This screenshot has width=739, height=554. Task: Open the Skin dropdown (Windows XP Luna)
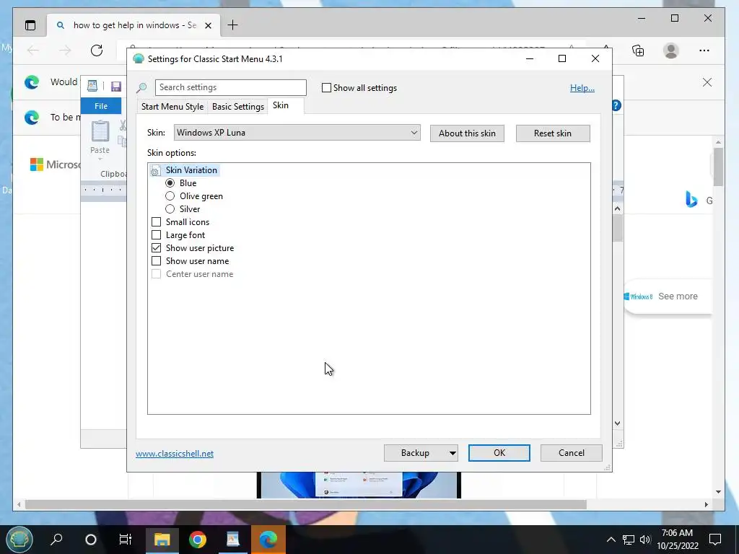click(x=297, y=133)
